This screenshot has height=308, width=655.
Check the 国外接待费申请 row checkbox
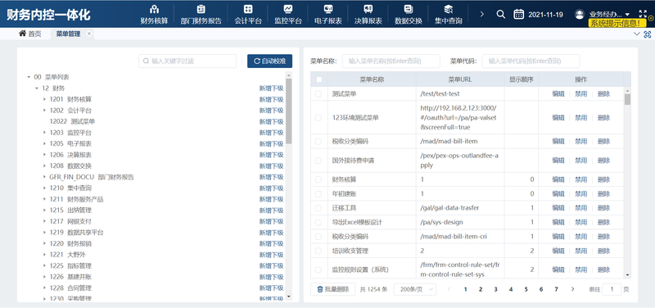pyautogui.click(x=318, y=161)
